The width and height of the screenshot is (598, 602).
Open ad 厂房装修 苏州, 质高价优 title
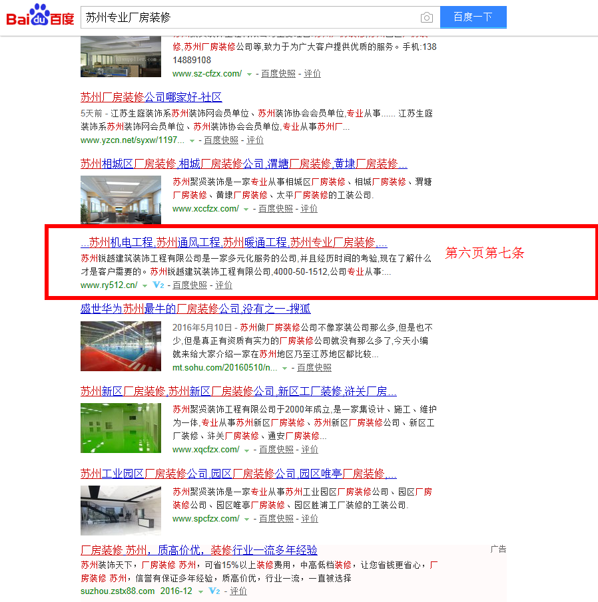[x=198, y=550]
